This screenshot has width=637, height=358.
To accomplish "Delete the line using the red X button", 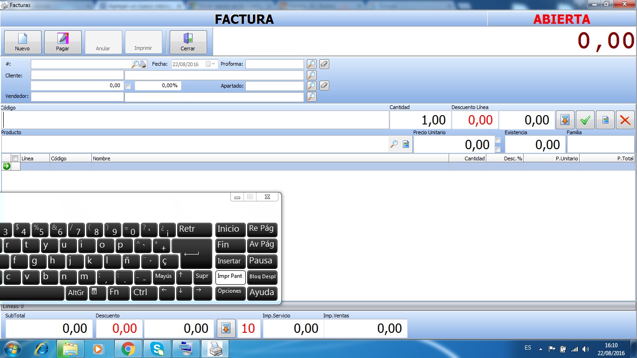I will point(625,120).
